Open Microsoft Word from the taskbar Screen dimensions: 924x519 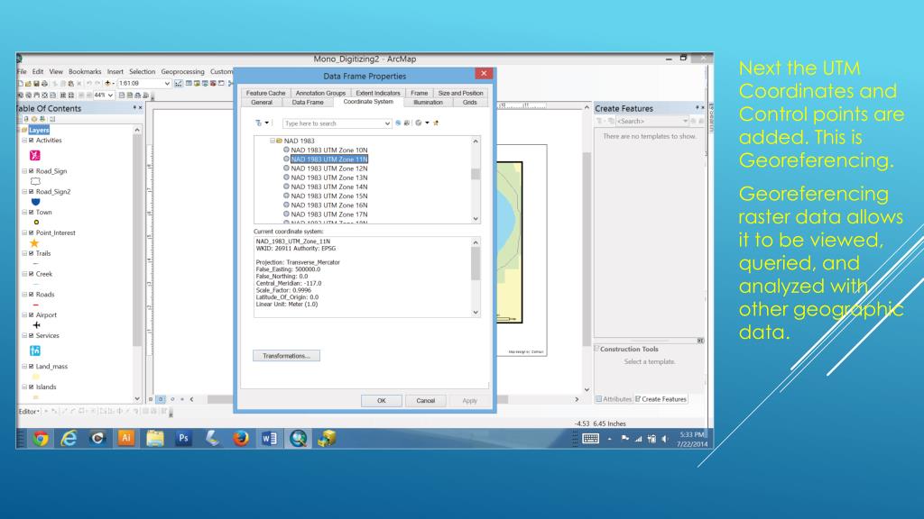(x=269, y=439)
